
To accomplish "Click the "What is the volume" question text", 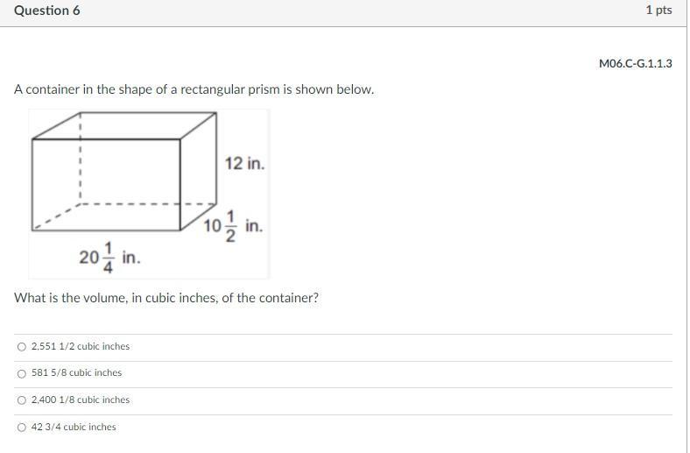I will coord(166,298).
